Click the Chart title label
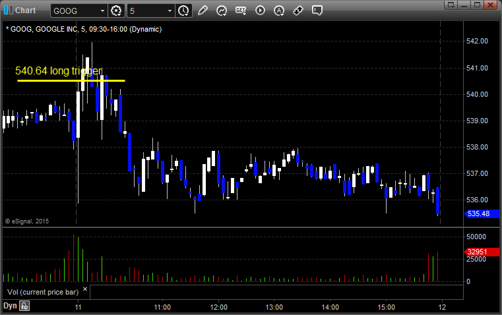502x315 pixels. [x=25, y=11]
